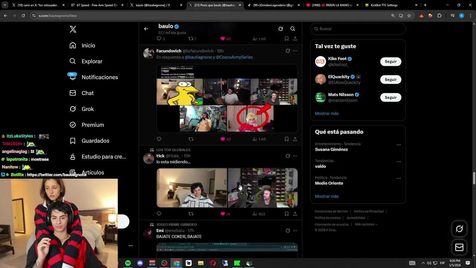Click search icon in baulo profile header
This screenshot has height=268, width=476.
[293, 29]
